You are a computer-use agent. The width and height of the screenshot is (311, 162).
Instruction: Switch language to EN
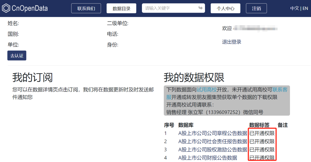(x=305, y=8)
